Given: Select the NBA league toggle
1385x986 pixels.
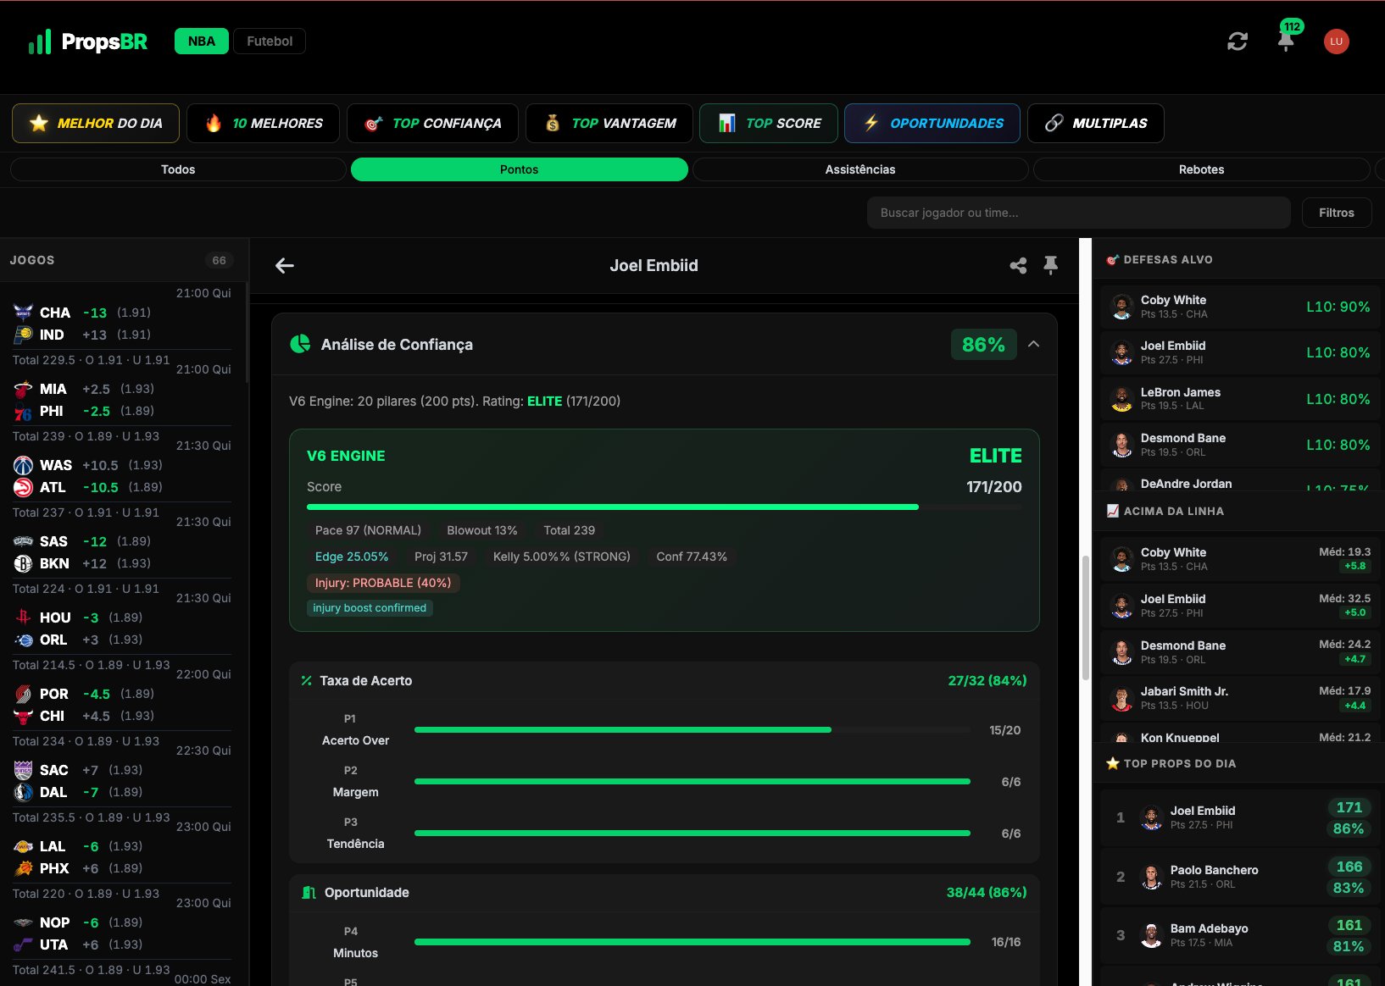Looking at the screenshot, I should [201, 42].
